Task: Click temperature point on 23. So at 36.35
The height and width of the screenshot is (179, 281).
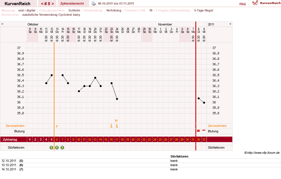Action: pos(111,83)
